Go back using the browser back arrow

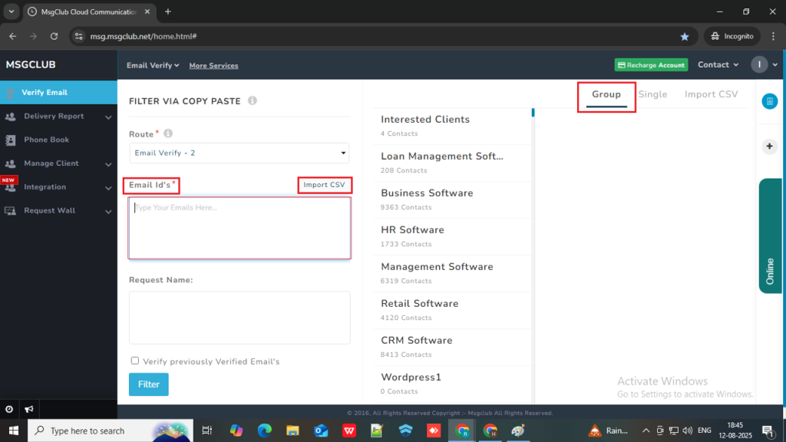[x=12, y=36]
